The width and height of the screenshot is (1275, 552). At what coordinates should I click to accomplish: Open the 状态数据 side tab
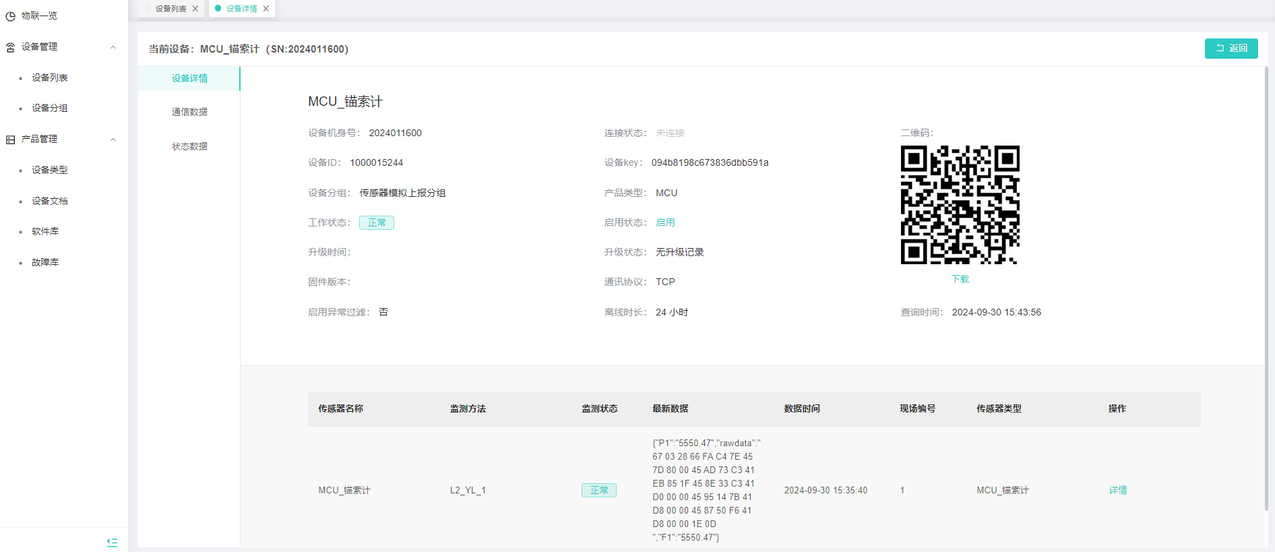coord(189,146)
